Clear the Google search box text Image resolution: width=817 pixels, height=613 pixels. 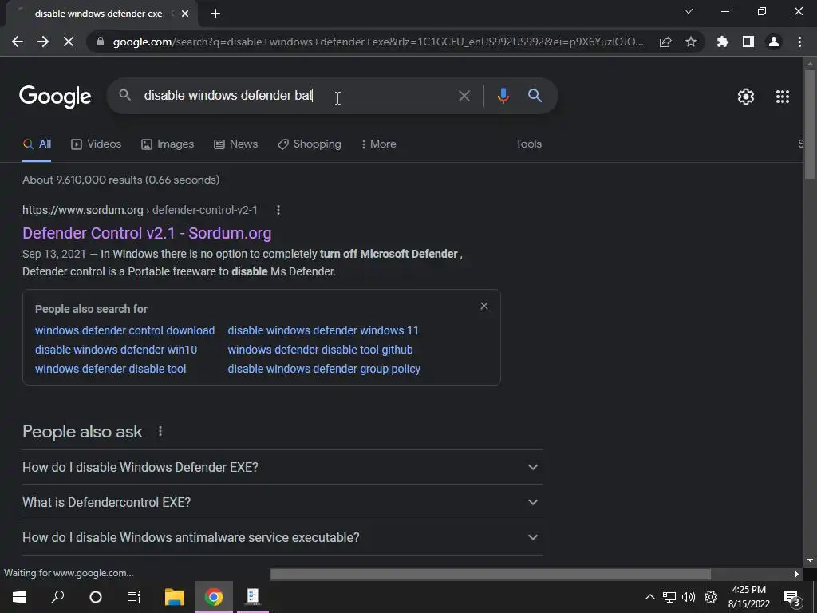[464, 96]
